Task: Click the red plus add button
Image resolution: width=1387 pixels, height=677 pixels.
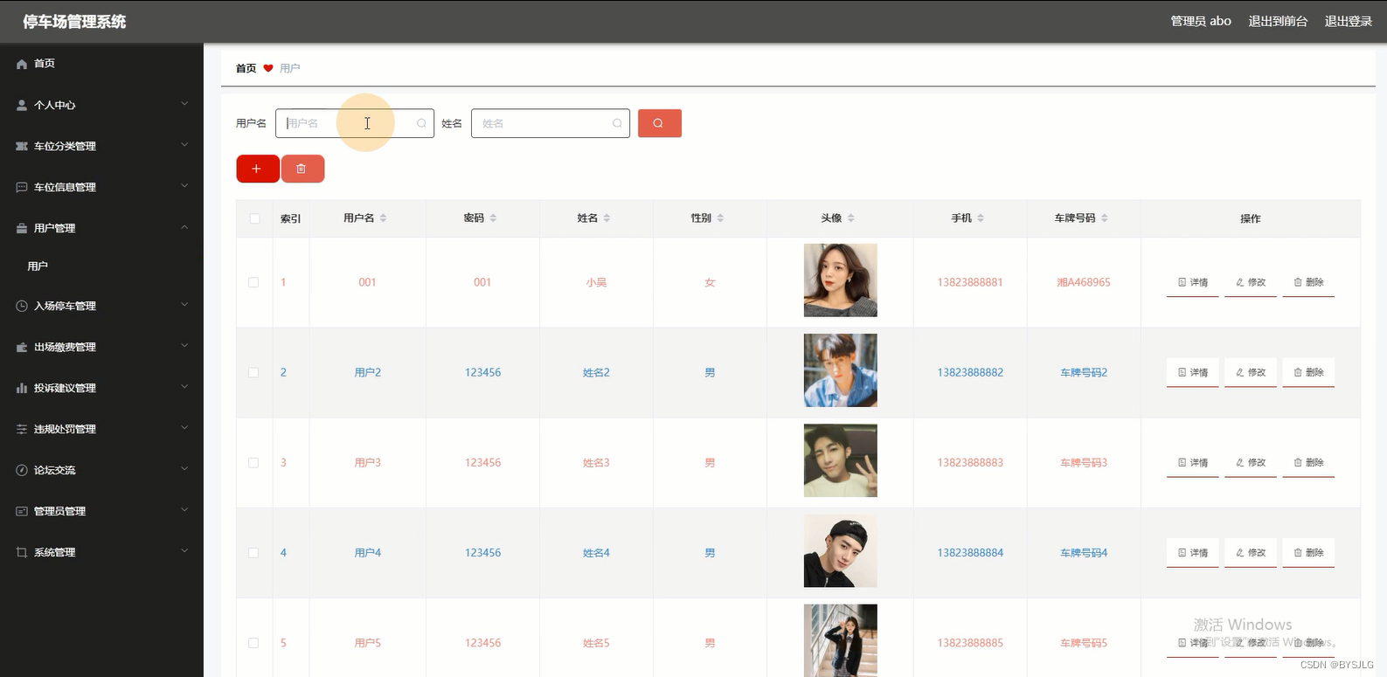Action: coord(257,169)
